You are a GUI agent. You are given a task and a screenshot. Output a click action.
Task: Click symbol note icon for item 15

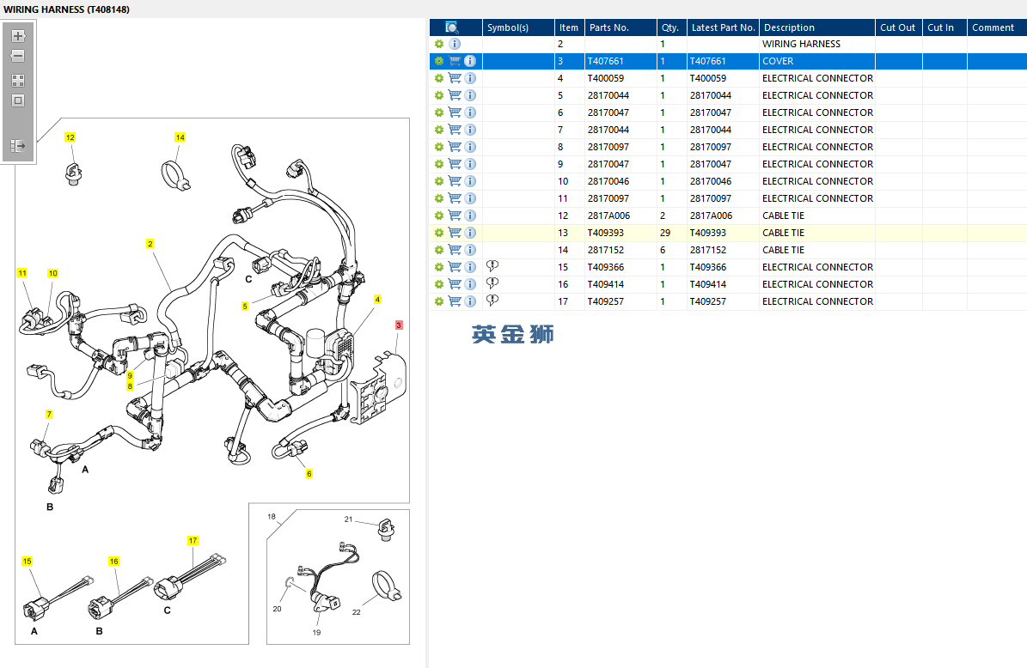pyautogui.click(x=492, y=265)
